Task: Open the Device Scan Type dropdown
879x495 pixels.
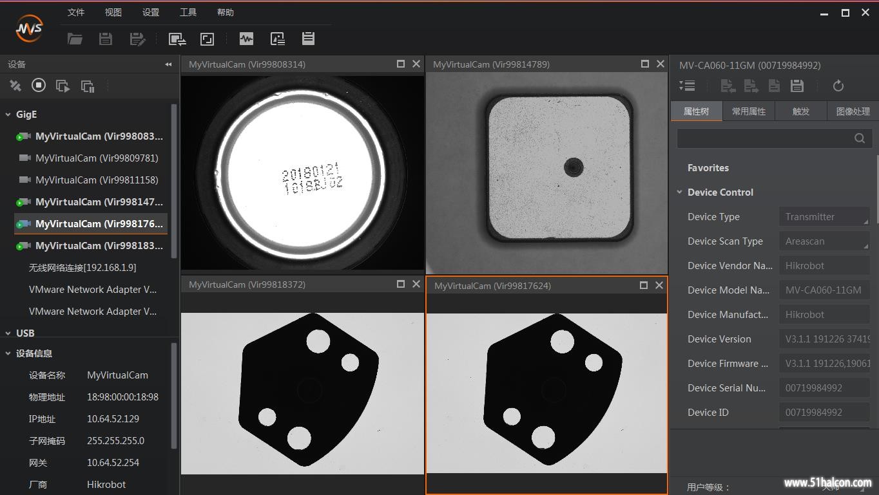Action: click(x=824, y=241)
